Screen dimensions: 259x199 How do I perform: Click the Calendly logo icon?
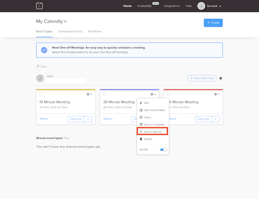click(x=39, y=6)
